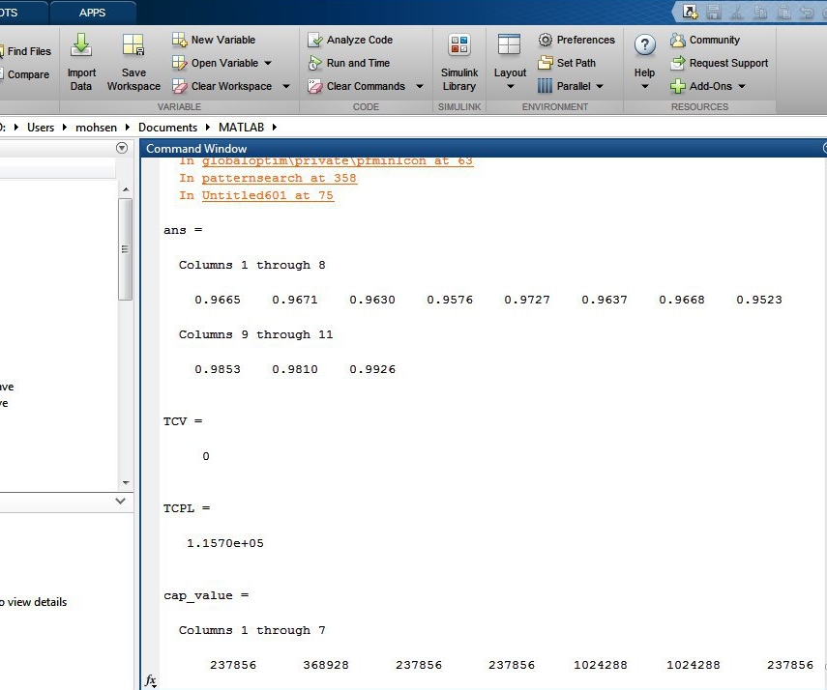Open the Untitled601 at 75 error link
Screen dimensions: 827x690
click(267, 195)
